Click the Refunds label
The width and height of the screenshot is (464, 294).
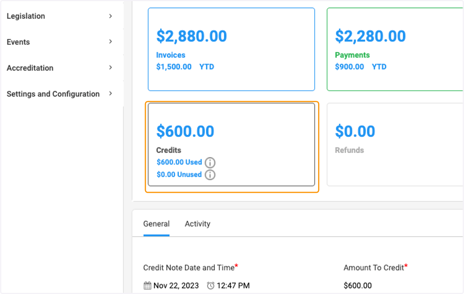[x=350, y=150]
